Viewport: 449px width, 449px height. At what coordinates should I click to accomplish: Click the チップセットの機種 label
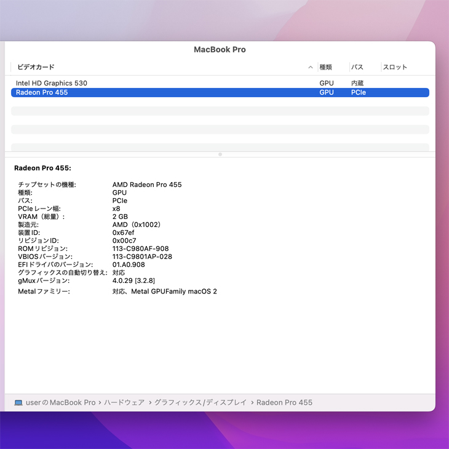[x=47, y=185]
